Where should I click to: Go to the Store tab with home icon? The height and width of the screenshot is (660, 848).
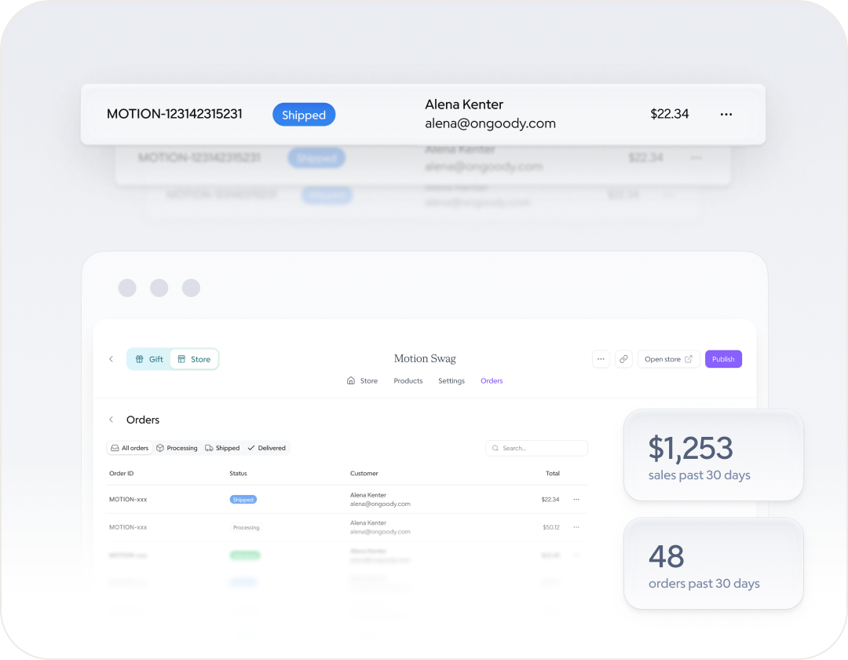pyautogui.click(x=362, y=381)
